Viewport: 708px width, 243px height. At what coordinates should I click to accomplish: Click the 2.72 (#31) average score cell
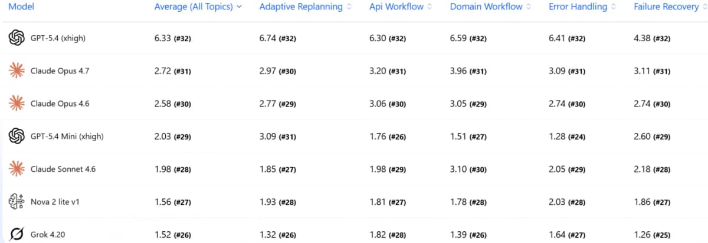pos(172,71)
